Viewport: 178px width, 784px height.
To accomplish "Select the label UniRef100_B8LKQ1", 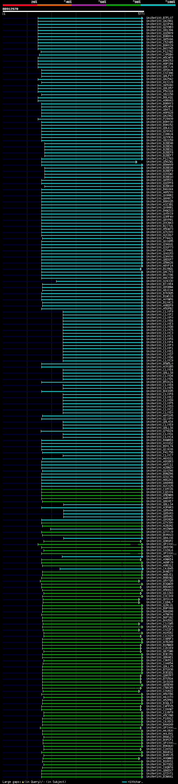I will [160, 97].
